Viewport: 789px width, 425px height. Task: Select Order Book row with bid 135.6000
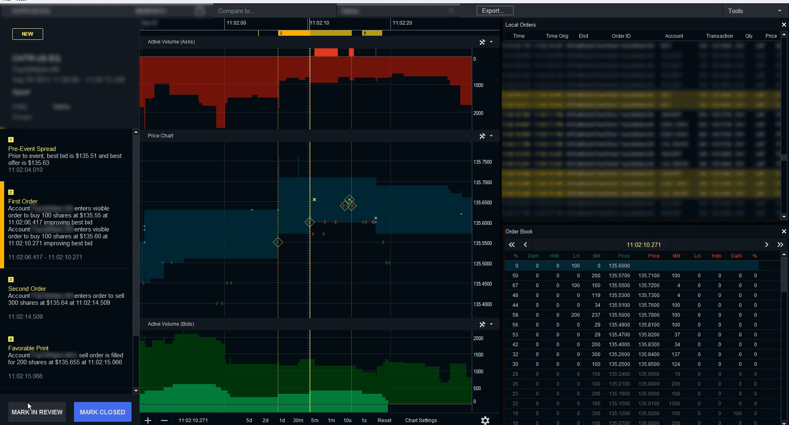[631, 266]
